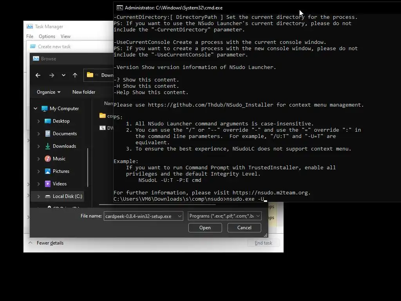The image size is (401, 301).
Task: Open Organize dropdown menu
Action: click(x=49, y=92)
